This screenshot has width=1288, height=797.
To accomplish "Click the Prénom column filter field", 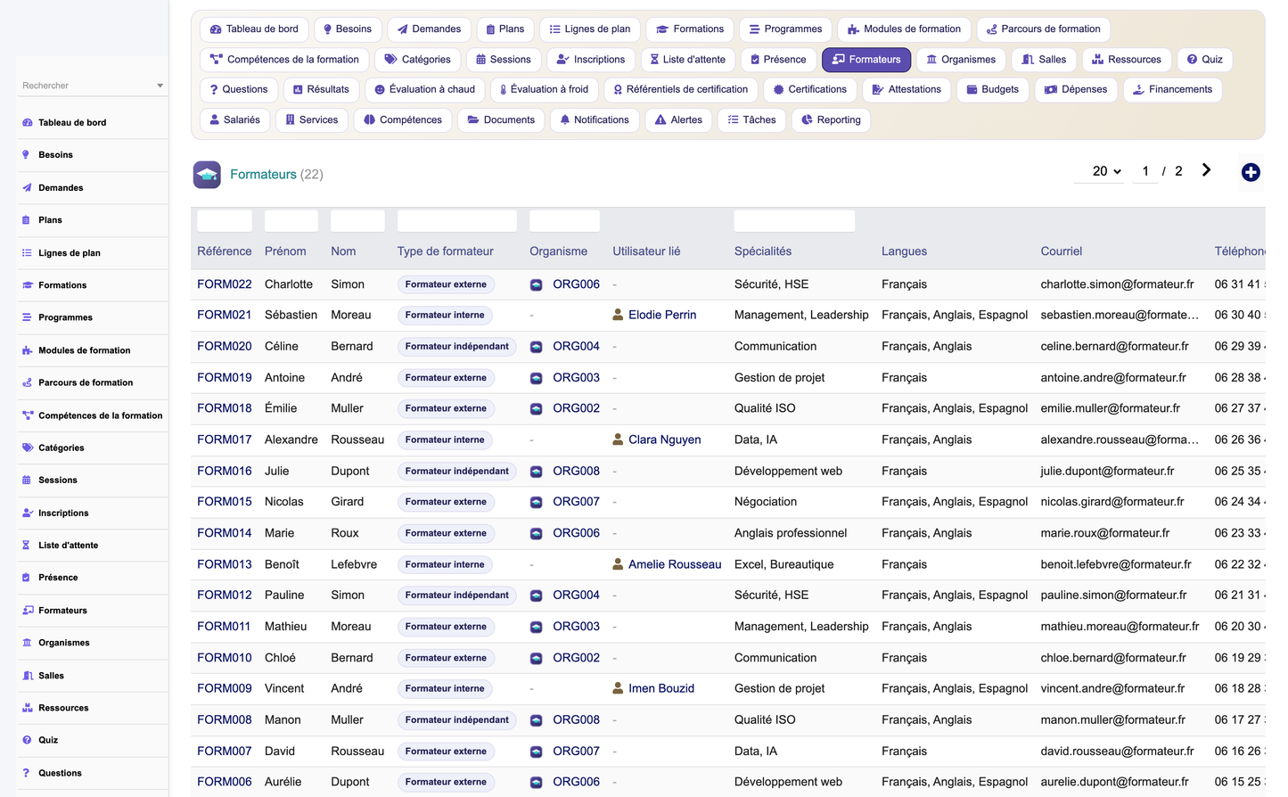I will (291, 221).
